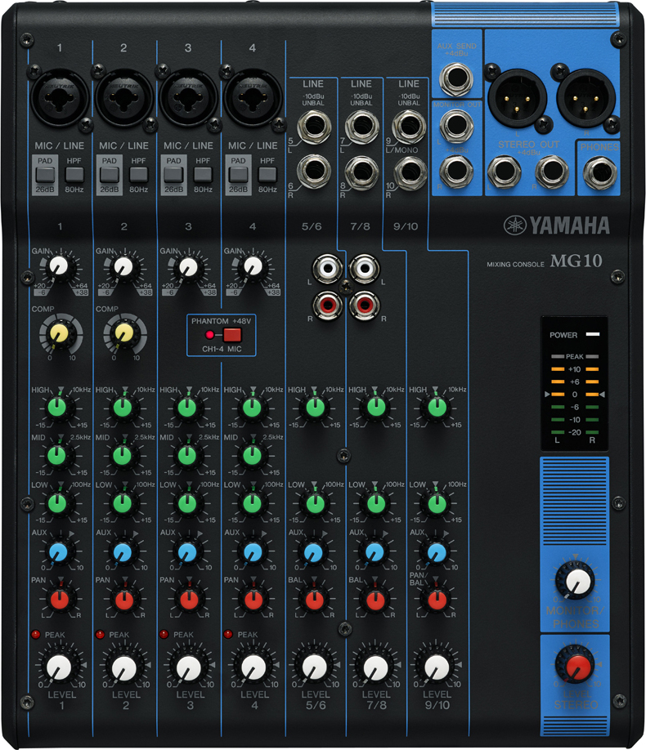
Task: Toggle the HPF 80Hz button on channel 3
Action: coord(203,173)
